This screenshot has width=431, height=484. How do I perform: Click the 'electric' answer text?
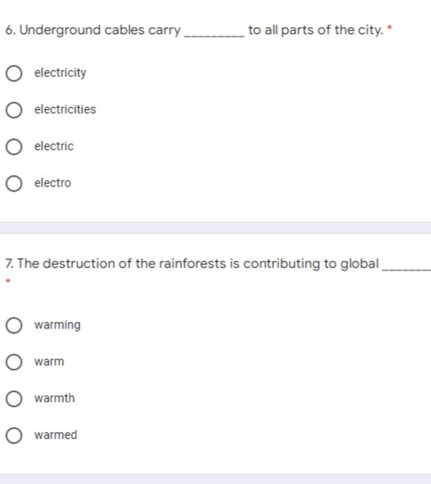coord(54,146)
